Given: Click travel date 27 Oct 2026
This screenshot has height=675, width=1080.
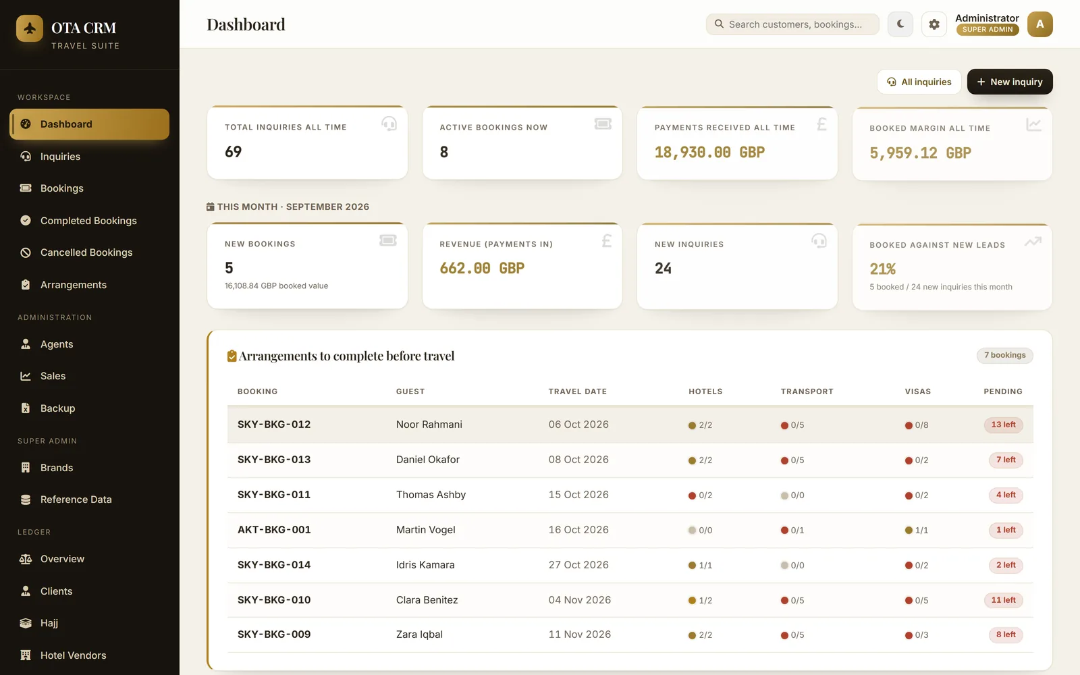Looking at the screenshot, I should (578, 565).
